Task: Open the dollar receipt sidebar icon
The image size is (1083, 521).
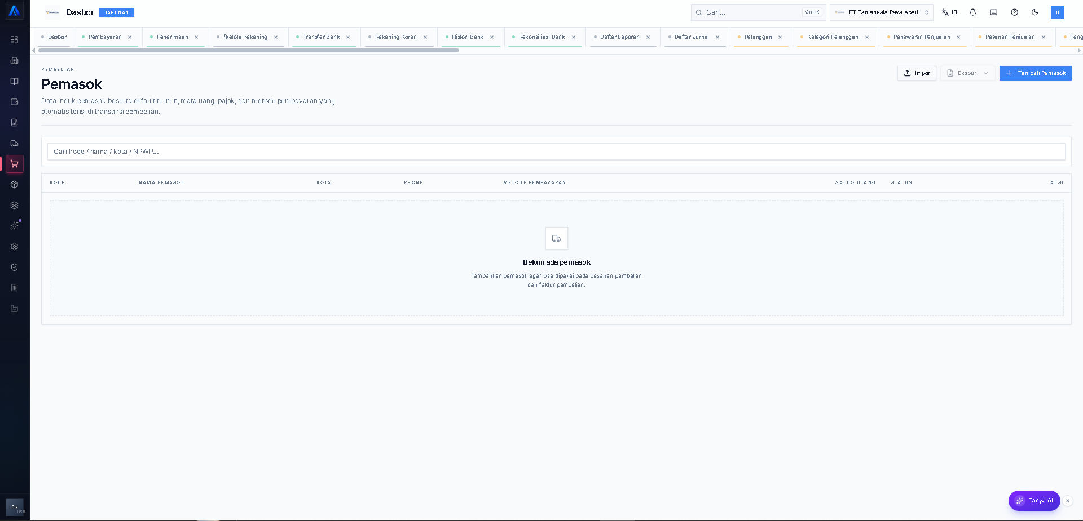Action: (15, 288)
